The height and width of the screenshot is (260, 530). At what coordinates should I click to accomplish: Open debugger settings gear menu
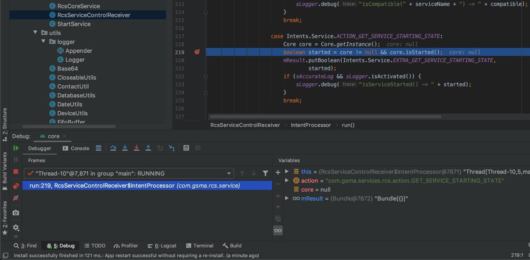16,228
